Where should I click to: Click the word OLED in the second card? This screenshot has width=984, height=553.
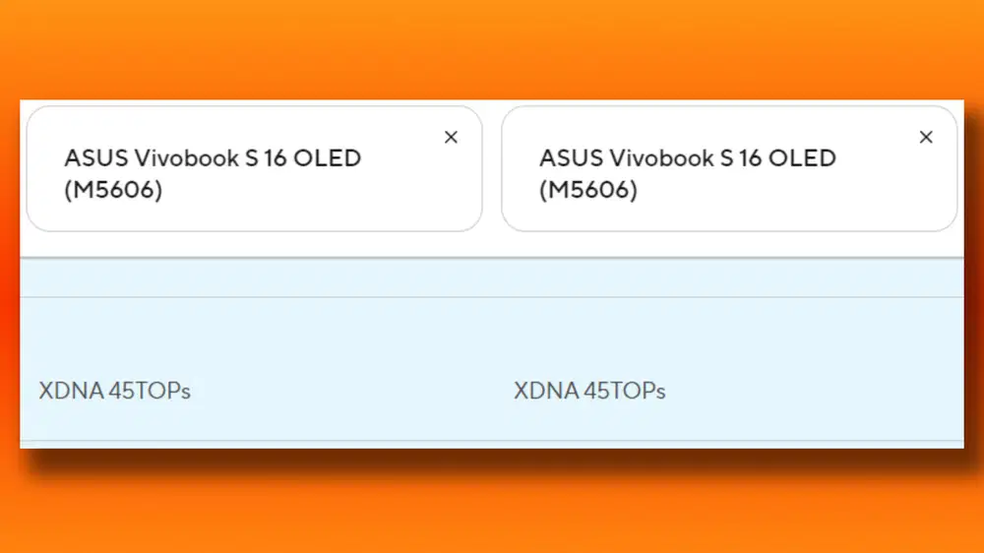(806, 157)
